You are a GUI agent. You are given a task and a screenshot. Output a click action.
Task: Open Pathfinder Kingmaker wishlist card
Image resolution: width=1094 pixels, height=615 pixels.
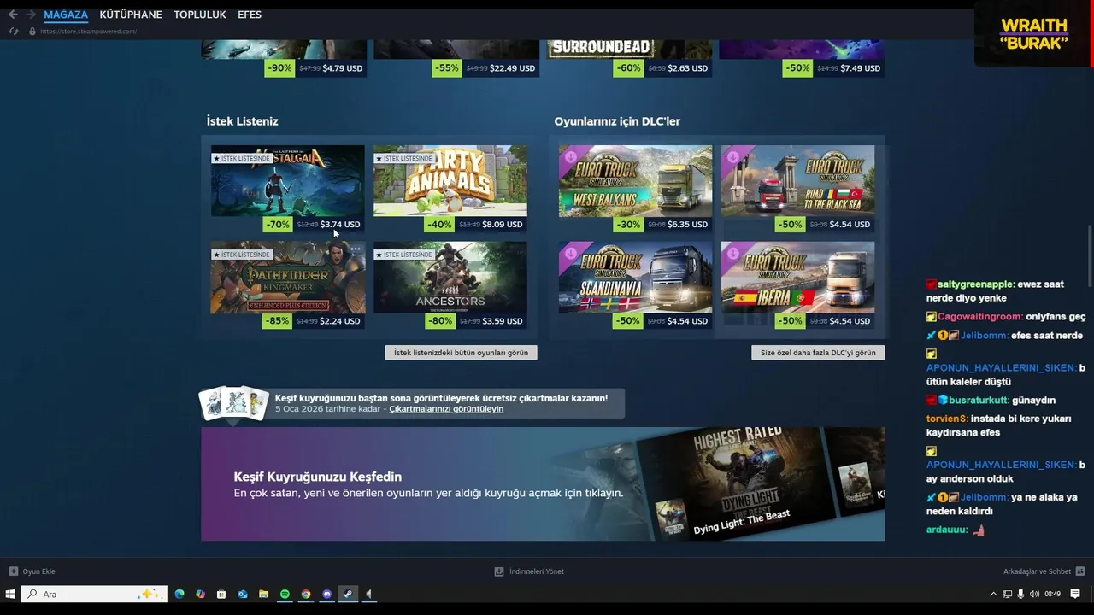coord(287,278)
